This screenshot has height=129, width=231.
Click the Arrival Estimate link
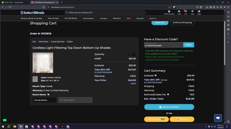pos(58,42)
